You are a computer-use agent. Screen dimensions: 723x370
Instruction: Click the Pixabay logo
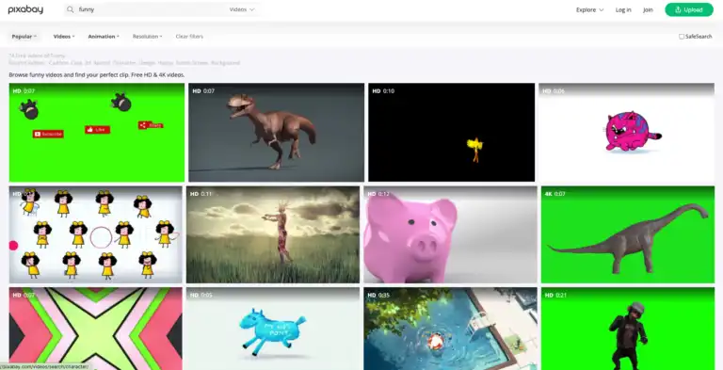[x=25, y=9]
